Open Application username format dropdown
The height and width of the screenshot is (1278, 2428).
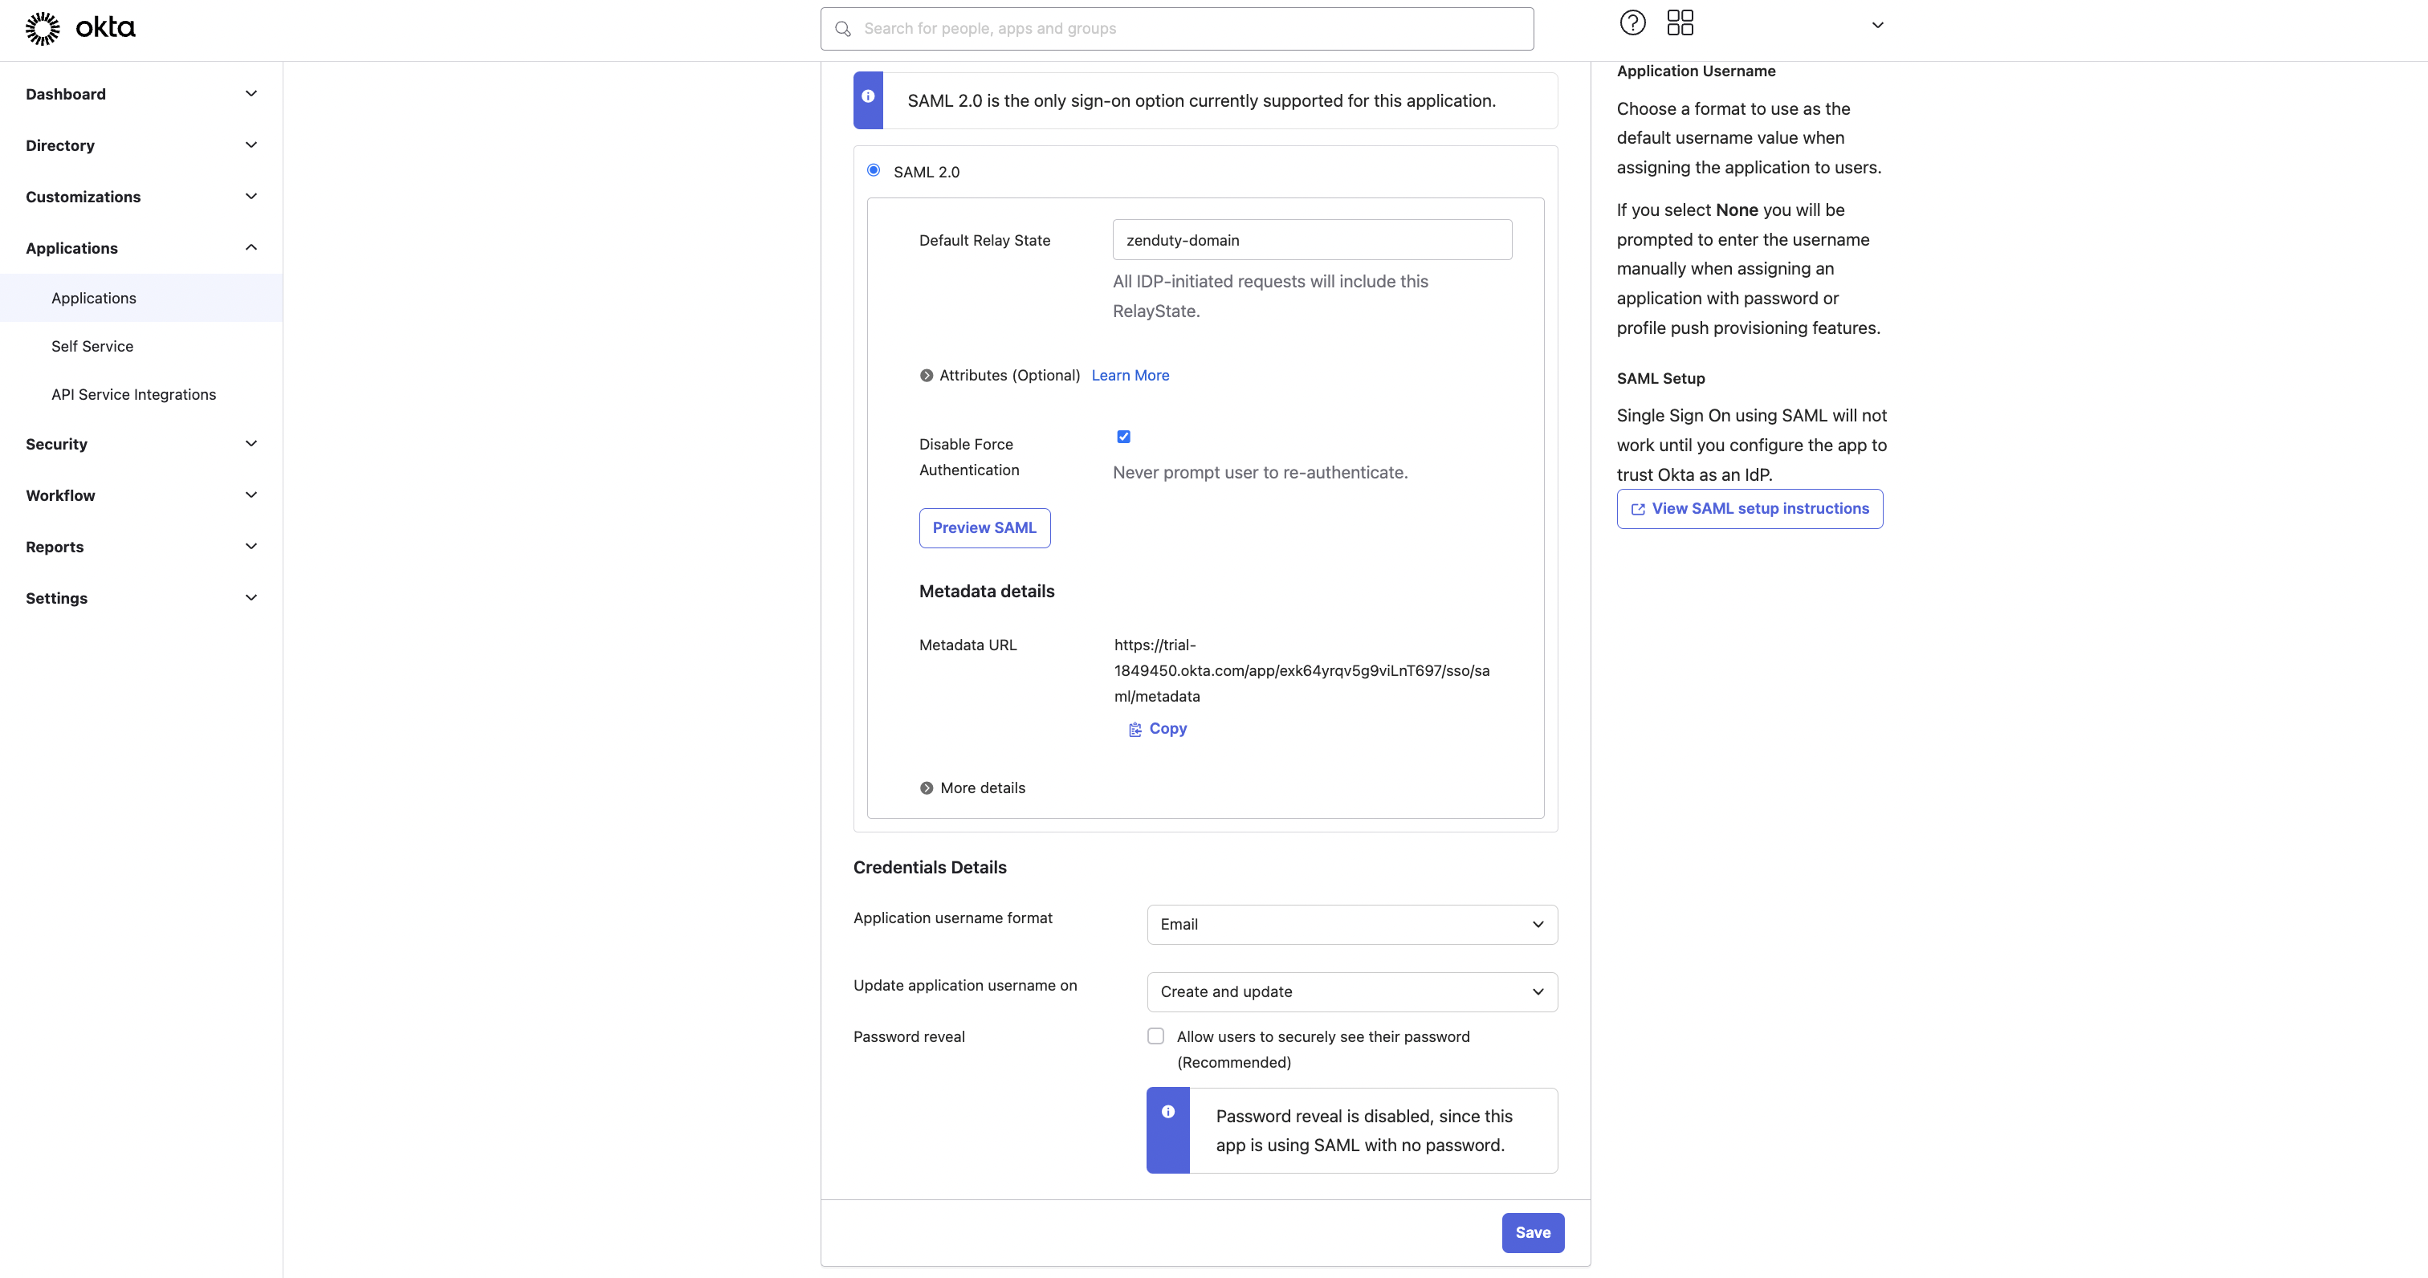tap(1351, 925)
